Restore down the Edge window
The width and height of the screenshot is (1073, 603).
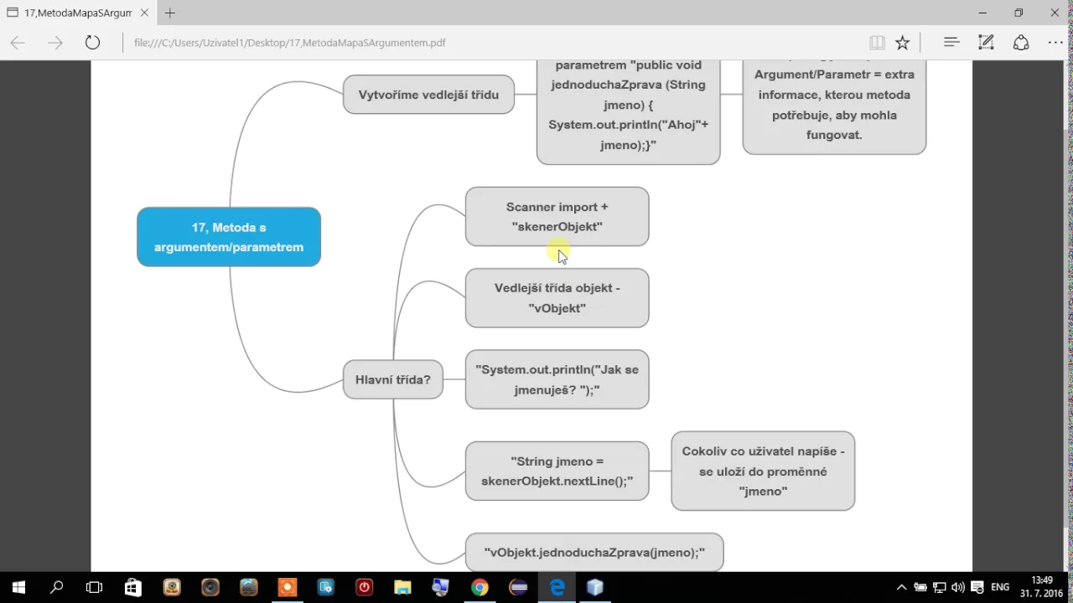[1019, 13]
